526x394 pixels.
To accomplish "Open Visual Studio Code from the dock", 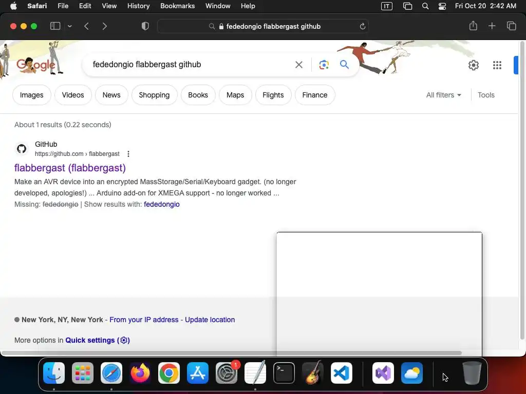I will (x=342, y=373).
